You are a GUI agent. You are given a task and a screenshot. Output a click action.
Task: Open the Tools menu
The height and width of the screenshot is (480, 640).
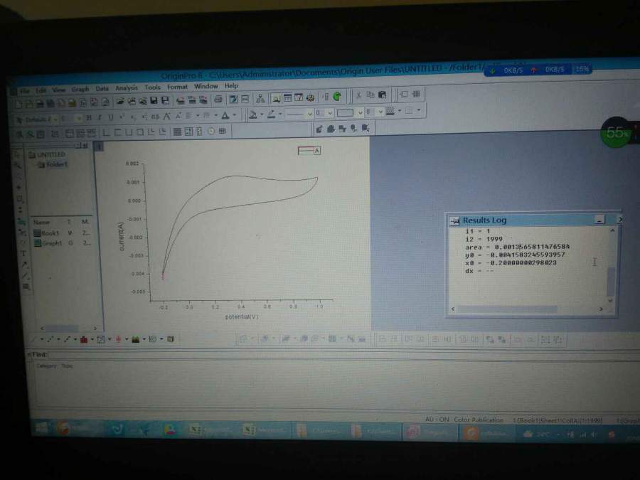[x=152, y=87]
